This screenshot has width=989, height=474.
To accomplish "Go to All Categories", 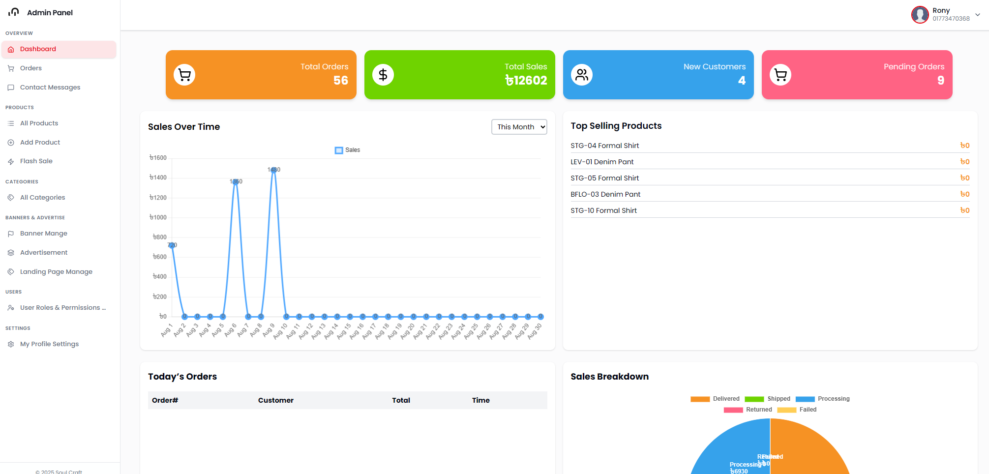I will pos(59,198).
